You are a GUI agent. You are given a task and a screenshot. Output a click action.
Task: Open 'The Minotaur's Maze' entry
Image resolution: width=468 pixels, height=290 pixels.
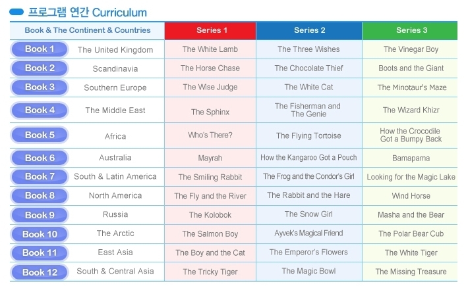click(x=411, y=87)
